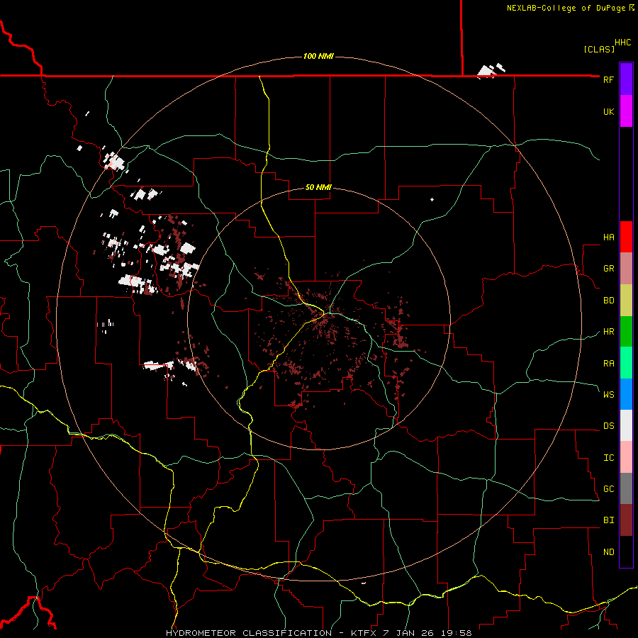Image resolution: width=638 pixels, height=638 pixels.
Task: Click the IC legend label
Action: 608,457
